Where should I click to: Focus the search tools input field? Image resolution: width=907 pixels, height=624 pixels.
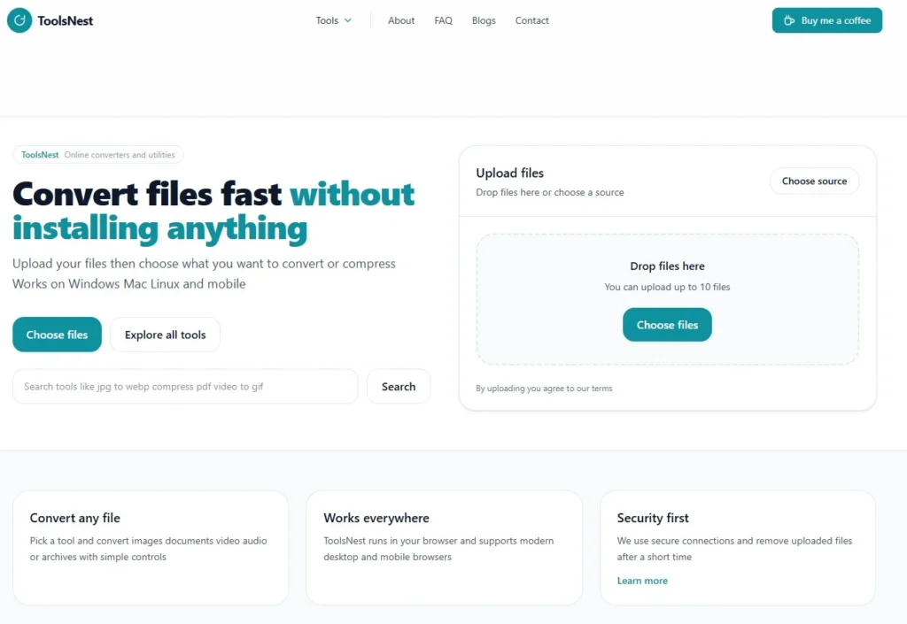coord(185,387)
